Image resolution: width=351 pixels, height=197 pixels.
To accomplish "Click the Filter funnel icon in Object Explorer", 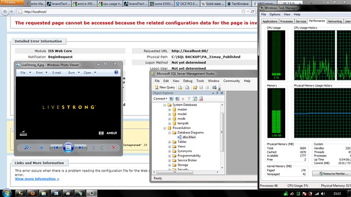I will pos(189,99).
